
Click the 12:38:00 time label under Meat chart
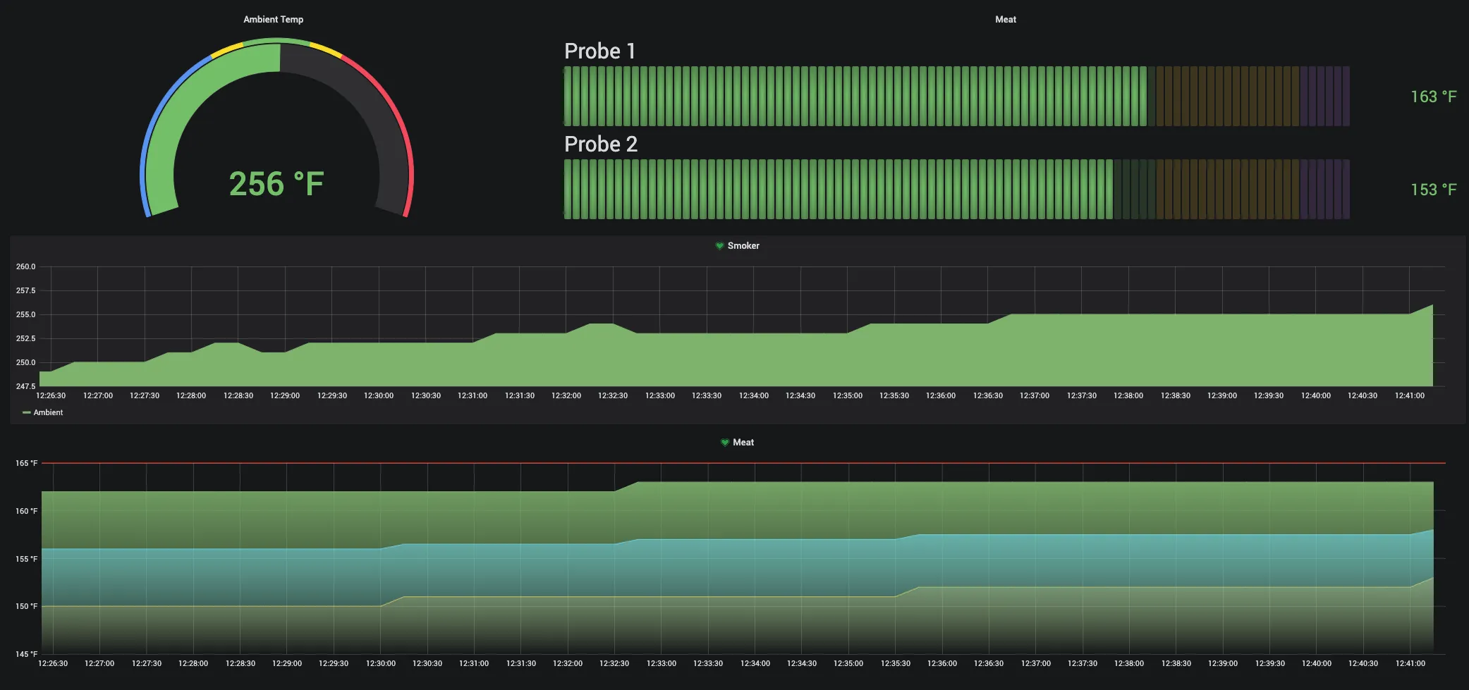(1129, 663)
